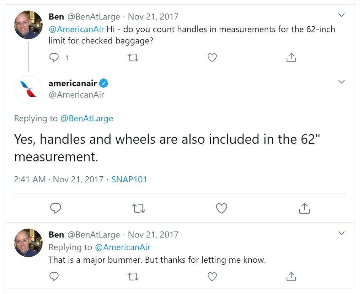Retweet Ben's major bummer tweet
364x294 pixels.
133,277
